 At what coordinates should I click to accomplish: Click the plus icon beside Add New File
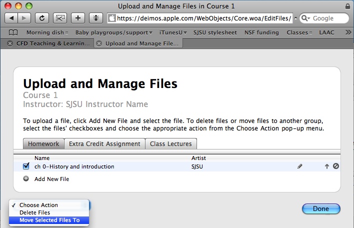tap(26, 178)
